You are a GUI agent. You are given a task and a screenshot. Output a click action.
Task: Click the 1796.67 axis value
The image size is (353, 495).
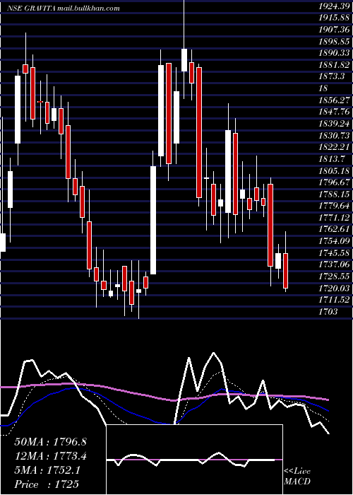[334, 182]
